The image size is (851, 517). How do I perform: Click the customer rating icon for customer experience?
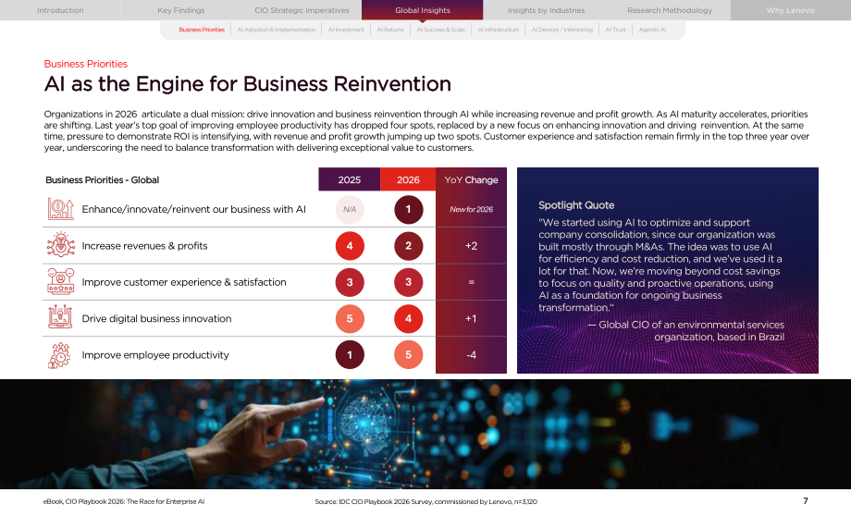61,281
